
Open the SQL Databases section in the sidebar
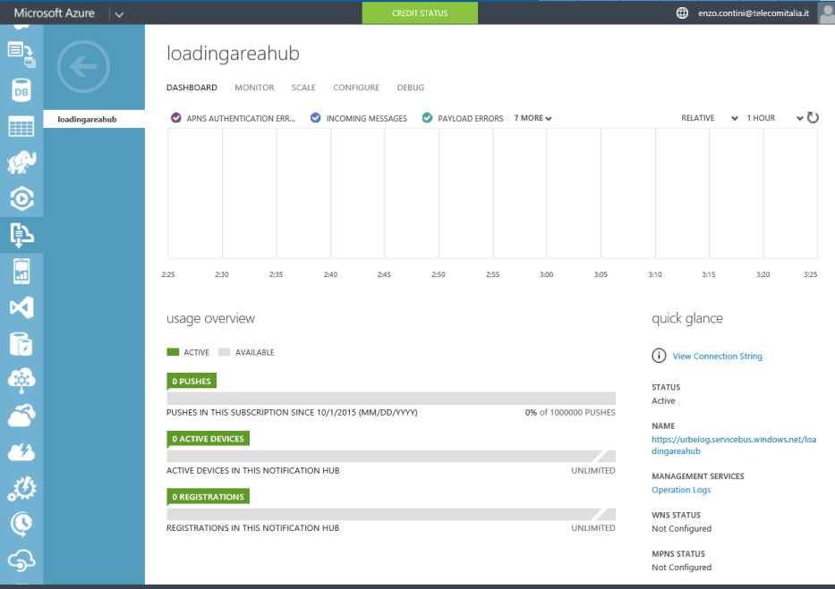click(21, 89)
